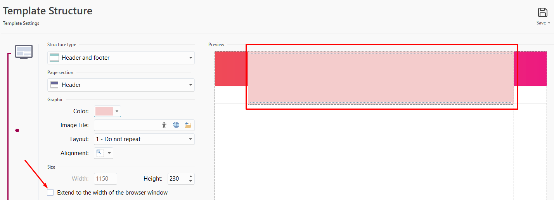
Task: Click the globe icon in Image File field
Action: (176, 125)
